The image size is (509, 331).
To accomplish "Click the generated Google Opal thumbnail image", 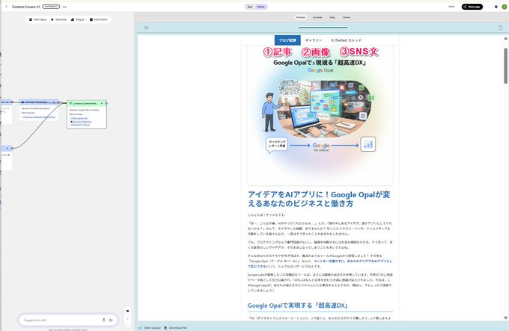I will coord(320,115).
